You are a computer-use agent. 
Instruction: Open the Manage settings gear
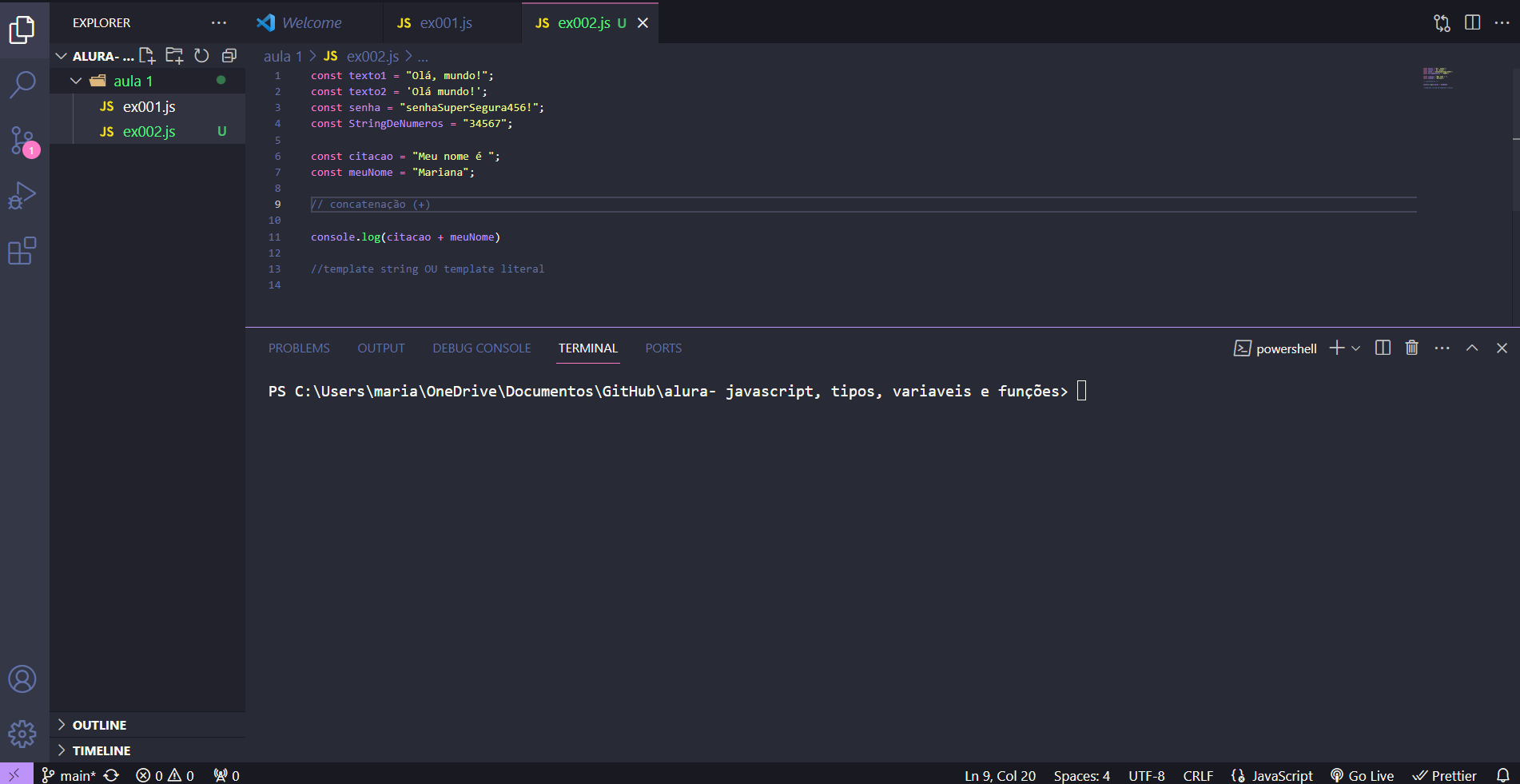pos(22,734)
